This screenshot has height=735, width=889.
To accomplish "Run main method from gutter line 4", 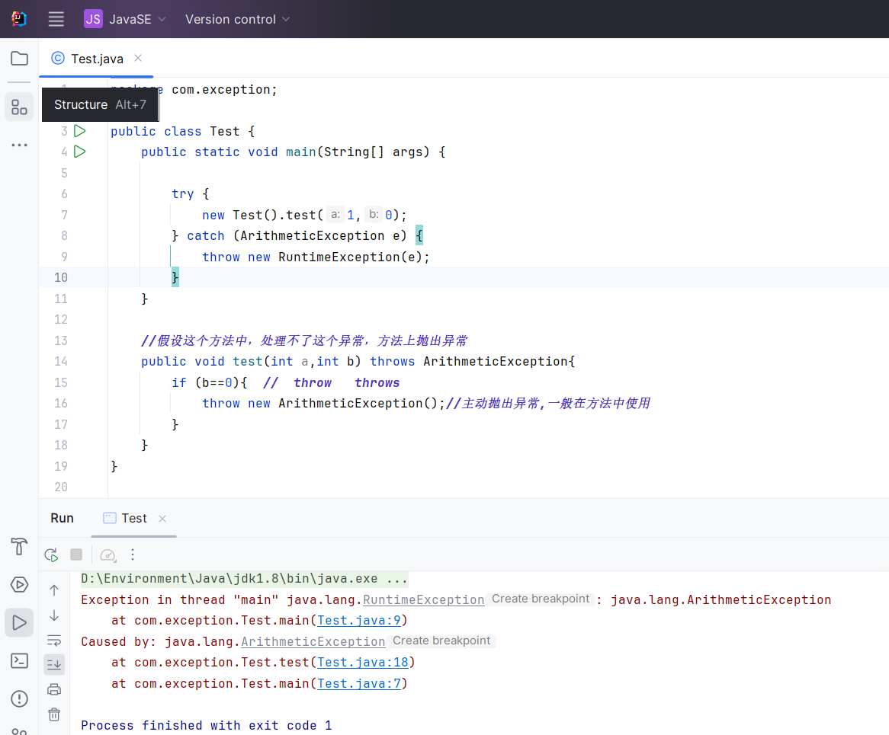I will pos(80,152).
